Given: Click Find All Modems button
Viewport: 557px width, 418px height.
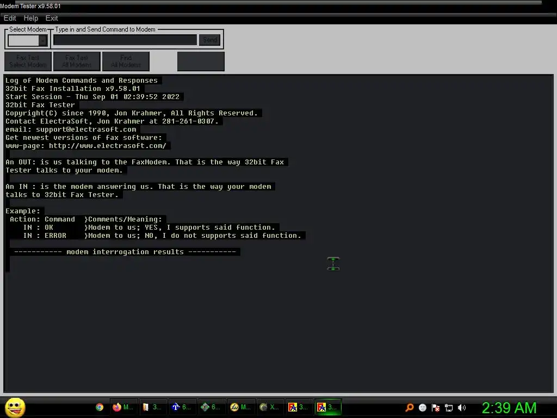Looking at the screenshot, I should [126, 61].
